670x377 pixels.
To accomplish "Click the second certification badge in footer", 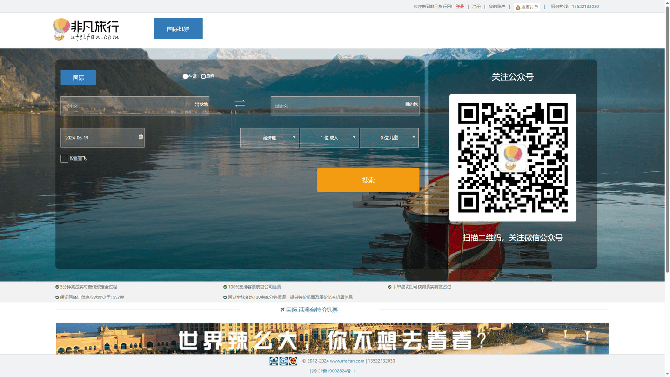I will 283,361.
